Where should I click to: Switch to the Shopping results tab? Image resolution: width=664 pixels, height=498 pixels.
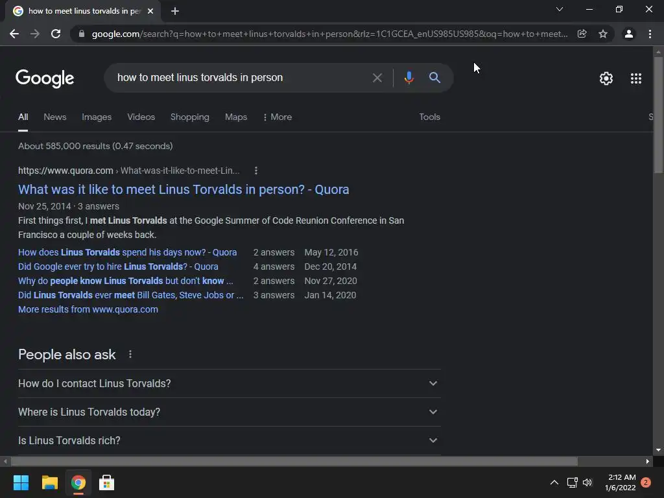point(190,117)
